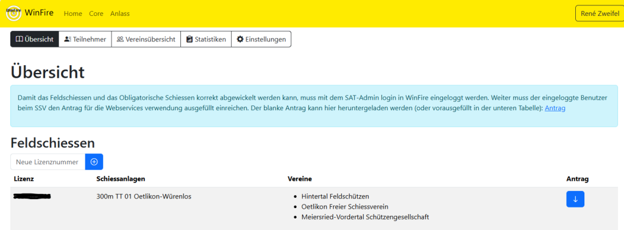The width and height of the screenshot is (624, 230).
Task: Click the Schiessanlagen column header
Action: [121, 179]
